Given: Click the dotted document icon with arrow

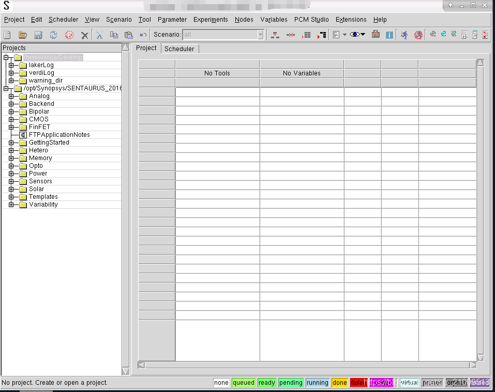Looking at the screenshot, I should pos(464,35).
